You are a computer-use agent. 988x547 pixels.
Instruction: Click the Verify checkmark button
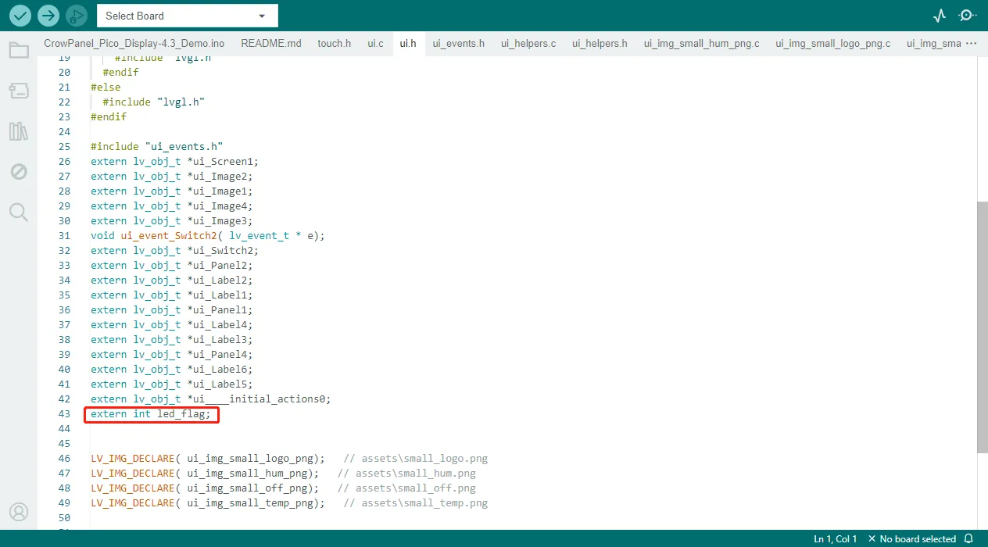tap(20, 15)
